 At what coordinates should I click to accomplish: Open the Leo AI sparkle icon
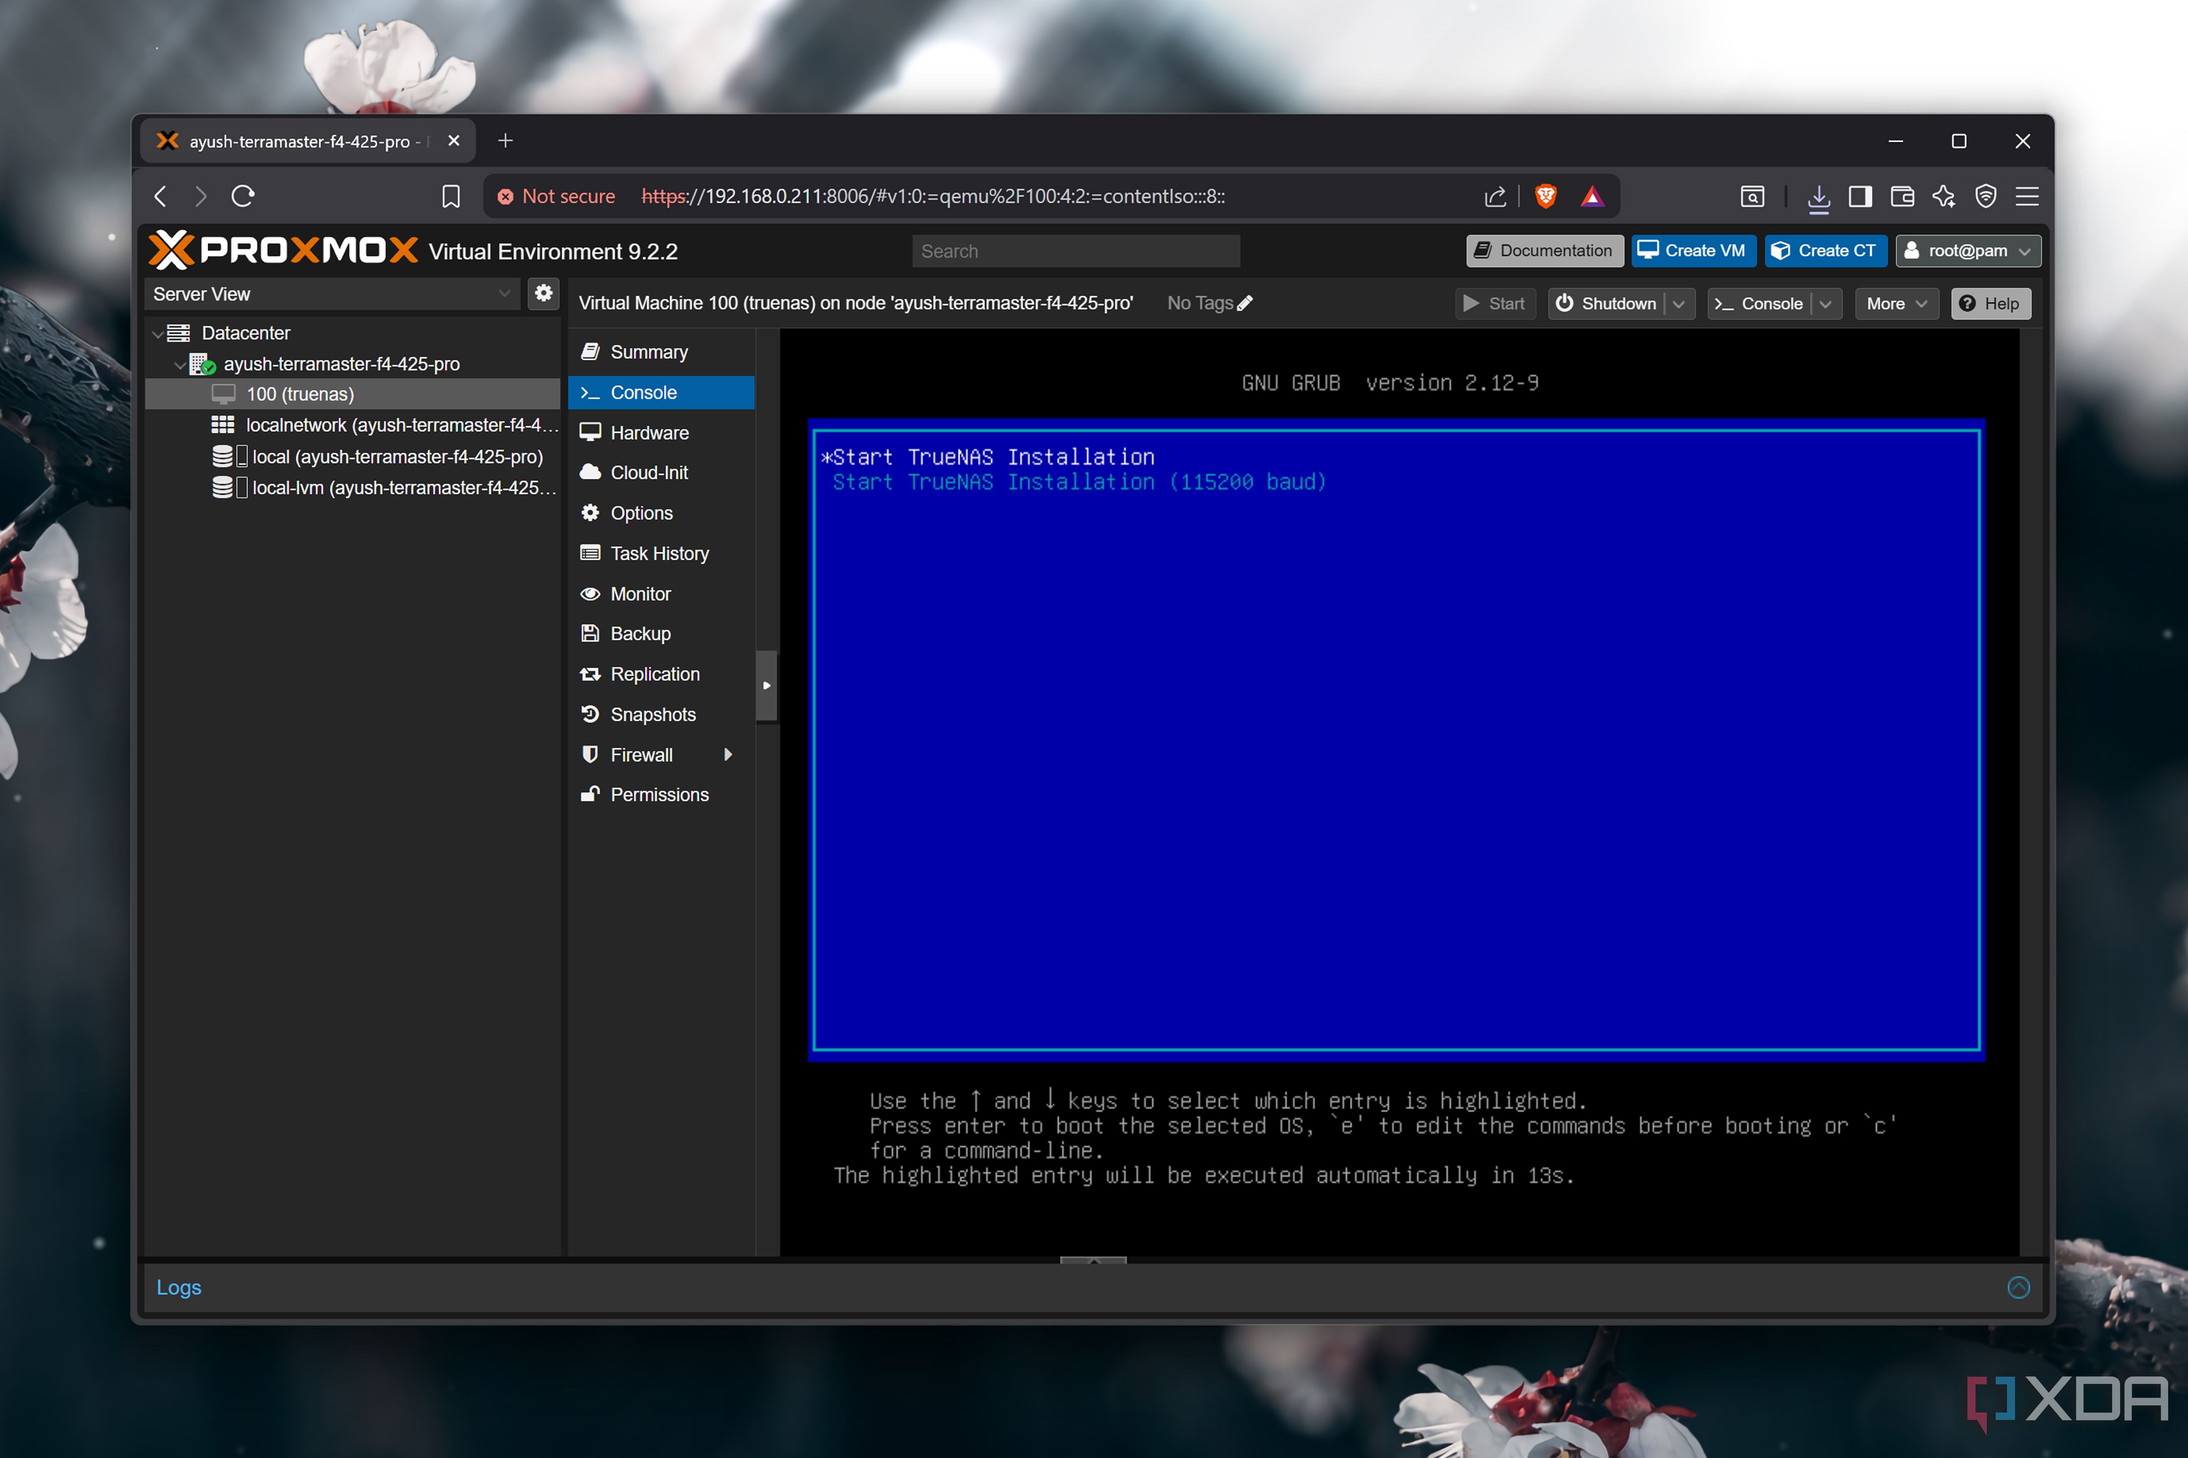[1943, 196]
